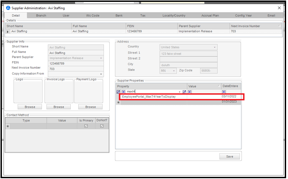
Task: Click Is Primary column header
Action: coord(86,120)
